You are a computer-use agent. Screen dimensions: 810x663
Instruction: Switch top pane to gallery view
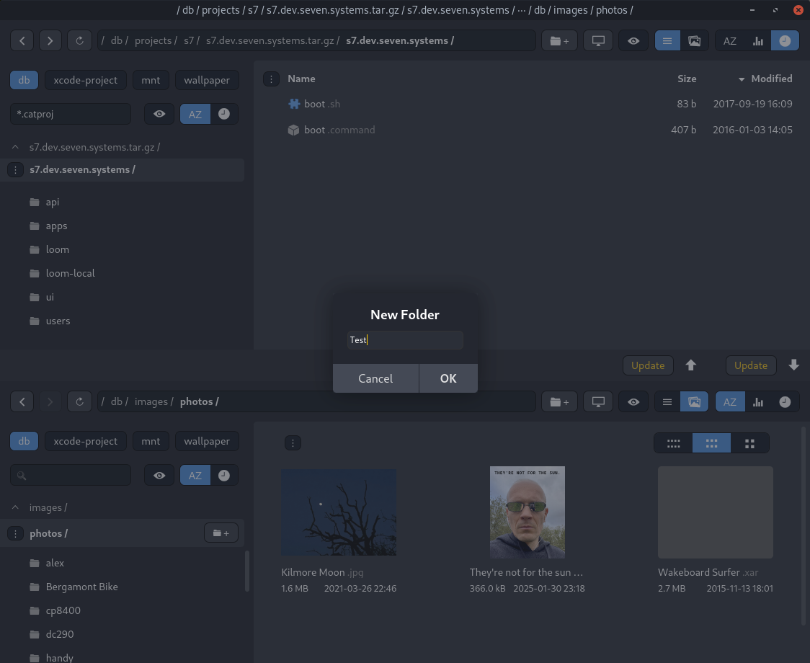pos(694,41)
